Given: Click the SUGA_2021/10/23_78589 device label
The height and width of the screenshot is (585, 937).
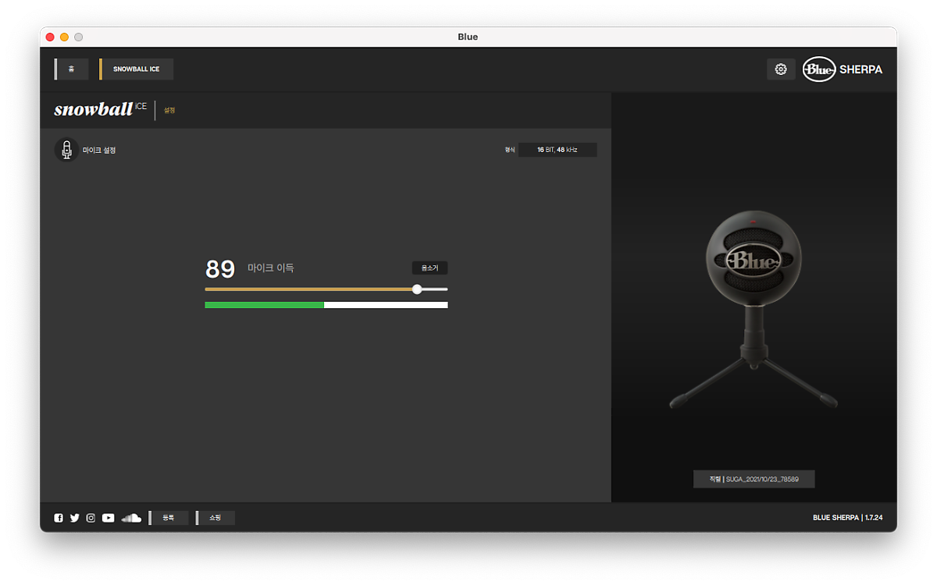Looking at the screenshot, I should pos(754,479).
